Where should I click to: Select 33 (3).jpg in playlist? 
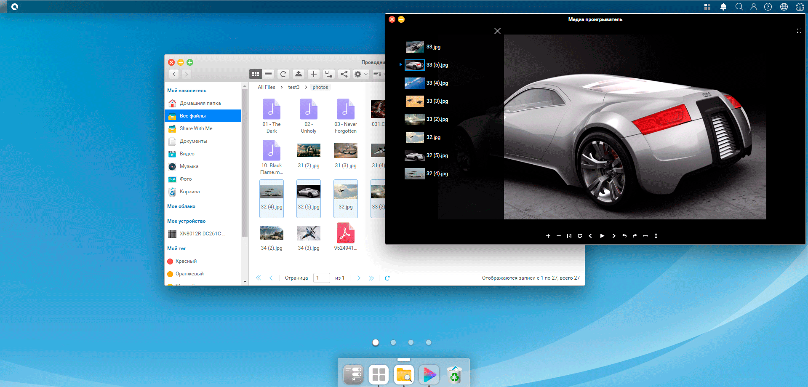tap(427, 101)
